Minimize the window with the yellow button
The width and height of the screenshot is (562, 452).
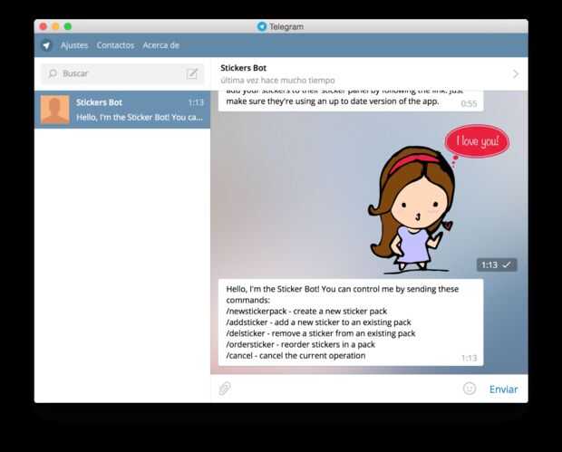click(x=55, y=26)
